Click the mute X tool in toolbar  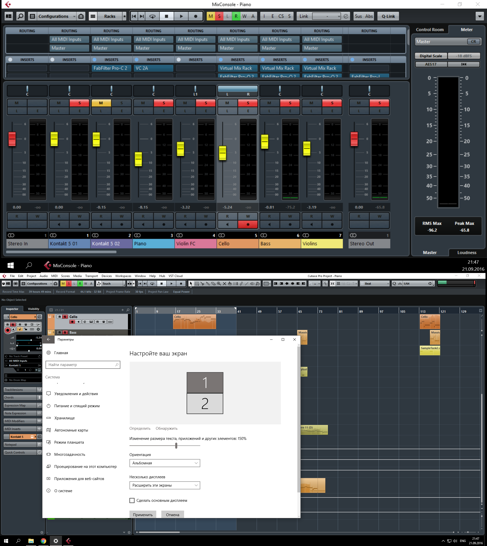coord(225,284)
